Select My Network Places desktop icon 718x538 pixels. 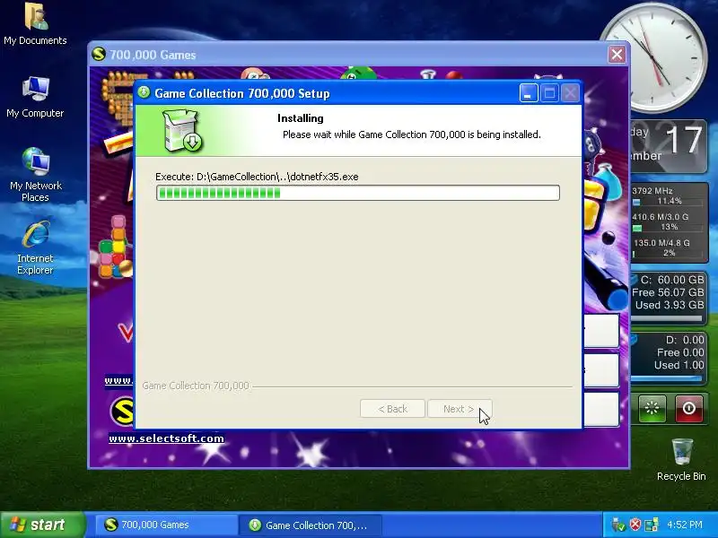tap(35, 175)
